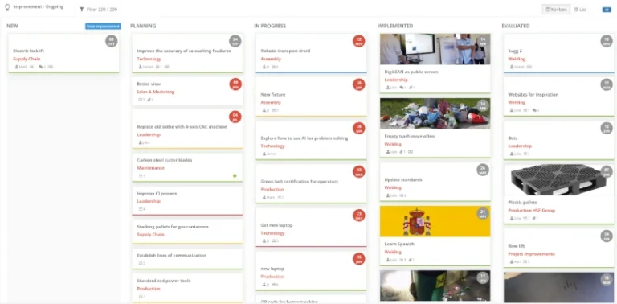Viewport: 617px width, 304px height.
Task: Open the Better view card
Action: (x=149, y=84)
